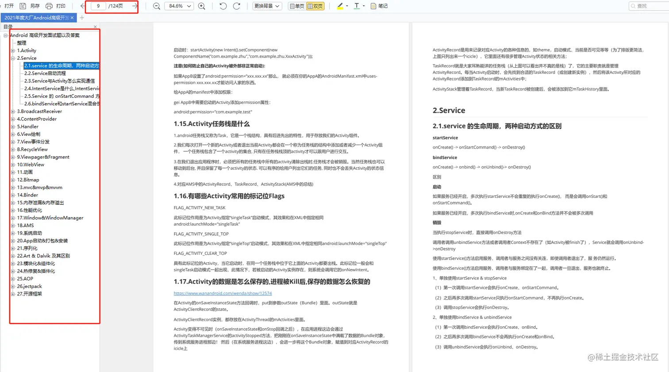Screen dimensions: 669x372
Task: Close the 目录 outline panel
Action: [95, 27]
